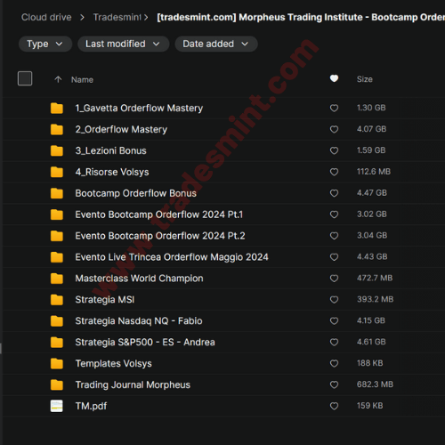Image resolution: width=445 pixels, height=445 pixels.
Task: Click folder icon of 4_Risorse Volsys
Action: click(x=57, y=172)
